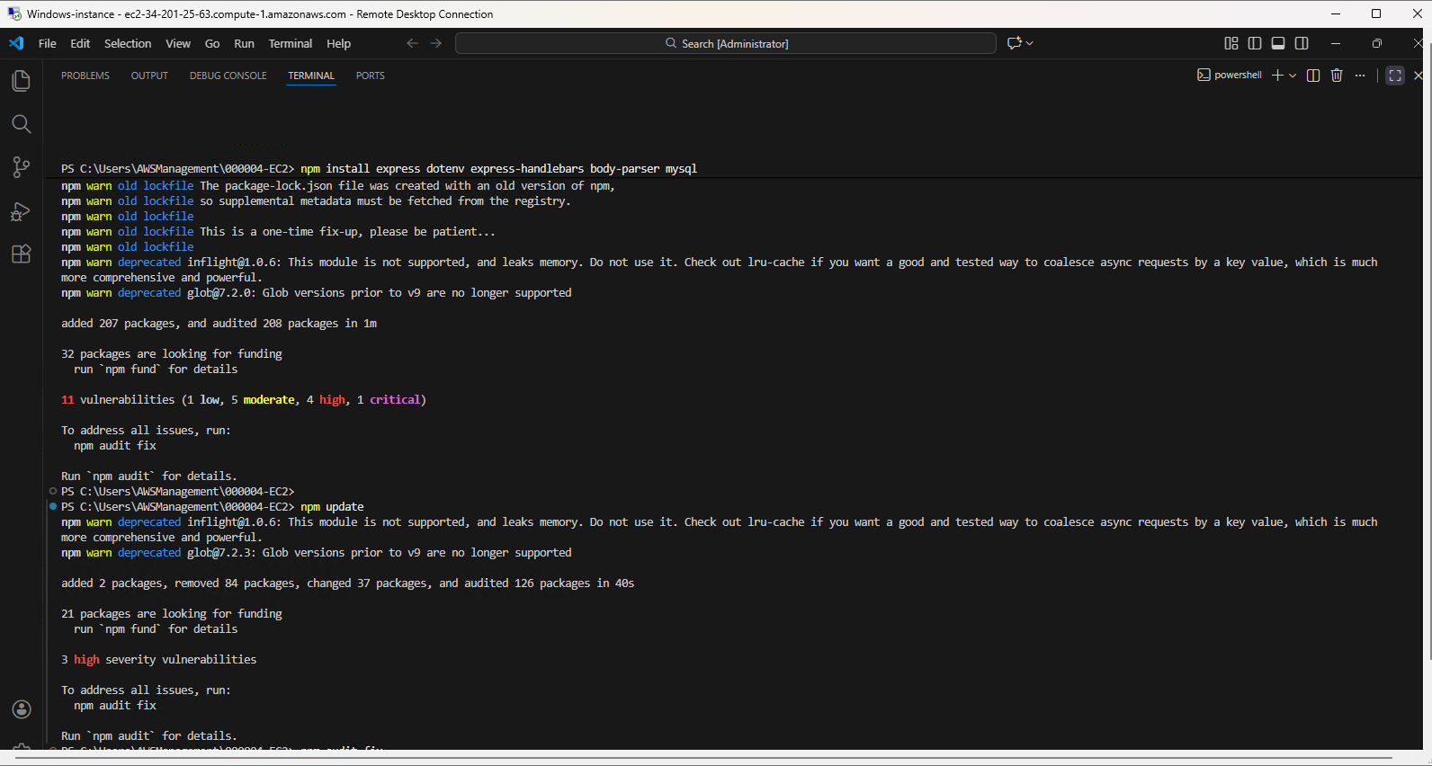1432x766 pixels.
Task: Open the Edit menu
Action: (x=80, y=43)
